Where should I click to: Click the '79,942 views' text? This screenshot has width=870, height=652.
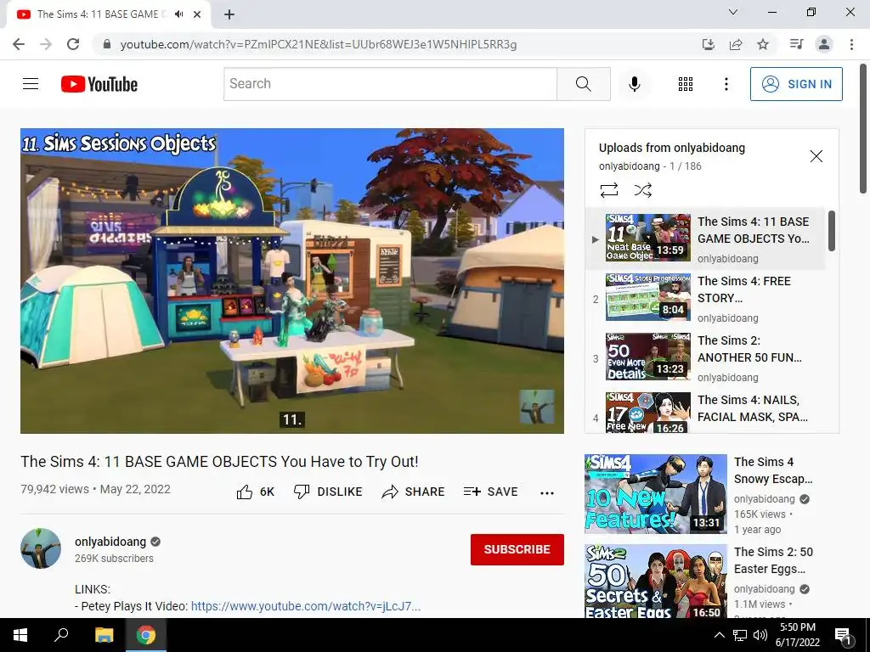55,489
